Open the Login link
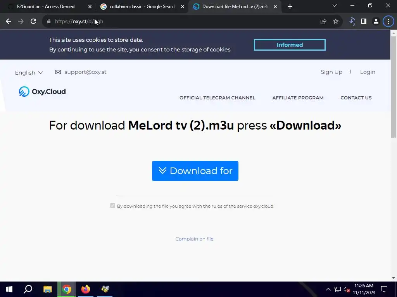 point(368,72)
